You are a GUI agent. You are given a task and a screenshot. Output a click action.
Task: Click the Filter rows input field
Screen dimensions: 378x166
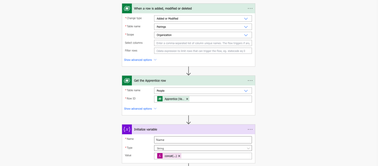(x=203, y=51)
